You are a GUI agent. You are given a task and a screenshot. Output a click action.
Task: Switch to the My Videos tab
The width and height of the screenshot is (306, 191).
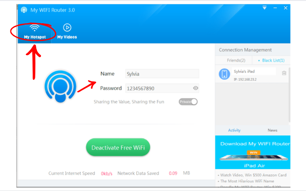tap(67, 31)
